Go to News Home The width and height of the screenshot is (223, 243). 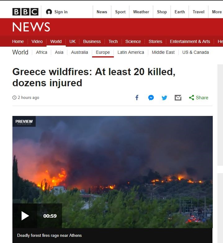pos(18,41)
